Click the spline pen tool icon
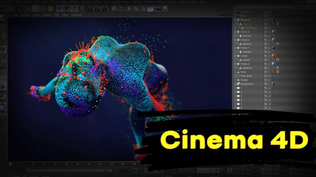This screenshot has width=316, height=177. (x=122, y=8)
